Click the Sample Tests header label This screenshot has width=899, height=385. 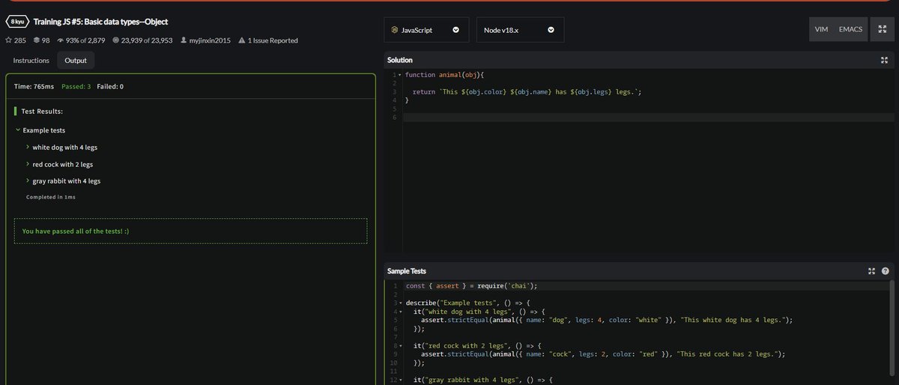coord(407,271)
